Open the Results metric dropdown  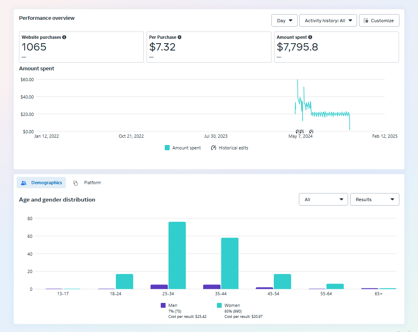click(374, 199)
